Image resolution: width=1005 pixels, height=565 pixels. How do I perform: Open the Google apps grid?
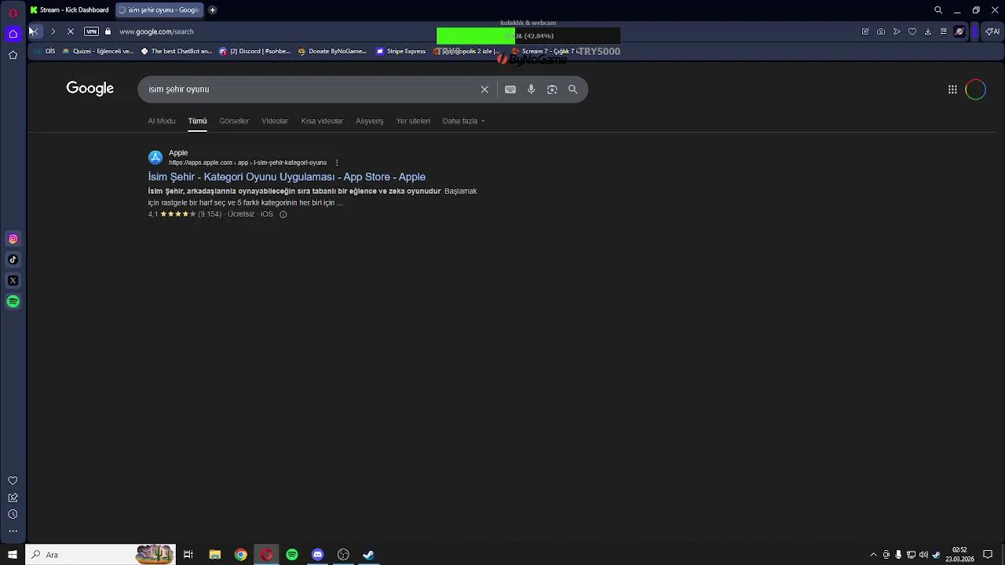pyautogui.click(x=952, y=89)
